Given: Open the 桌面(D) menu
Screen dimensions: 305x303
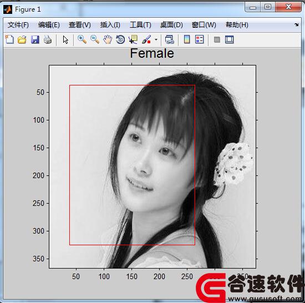Looking at the screenshot, I should [171, 25].
